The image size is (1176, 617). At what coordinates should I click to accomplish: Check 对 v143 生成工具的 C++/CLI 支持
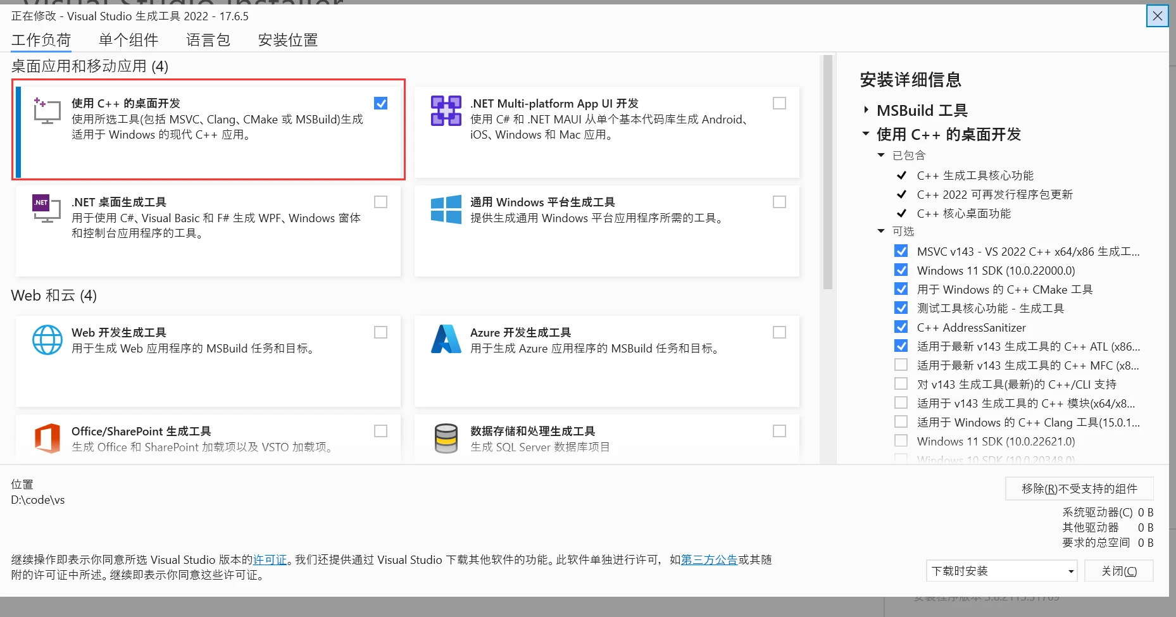point(901,384)
